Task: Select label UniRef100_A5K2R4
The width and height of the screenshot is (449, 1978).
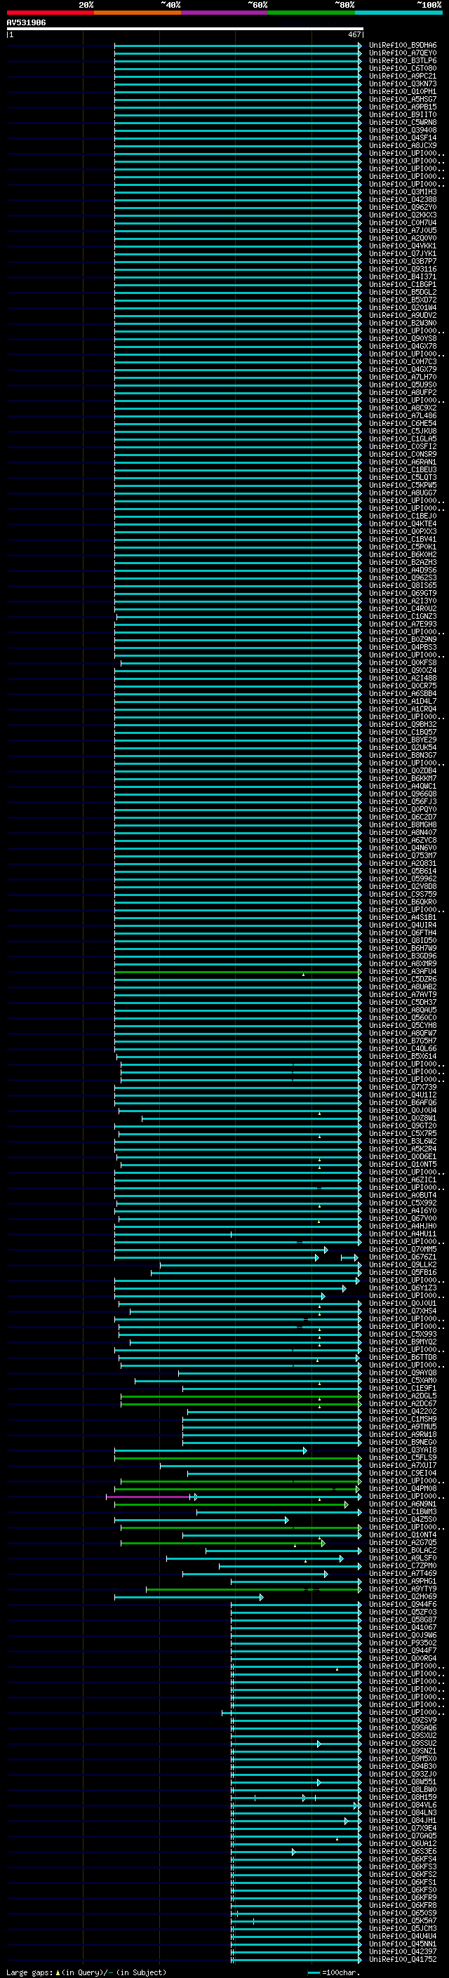Action: tap(402, 1149)
